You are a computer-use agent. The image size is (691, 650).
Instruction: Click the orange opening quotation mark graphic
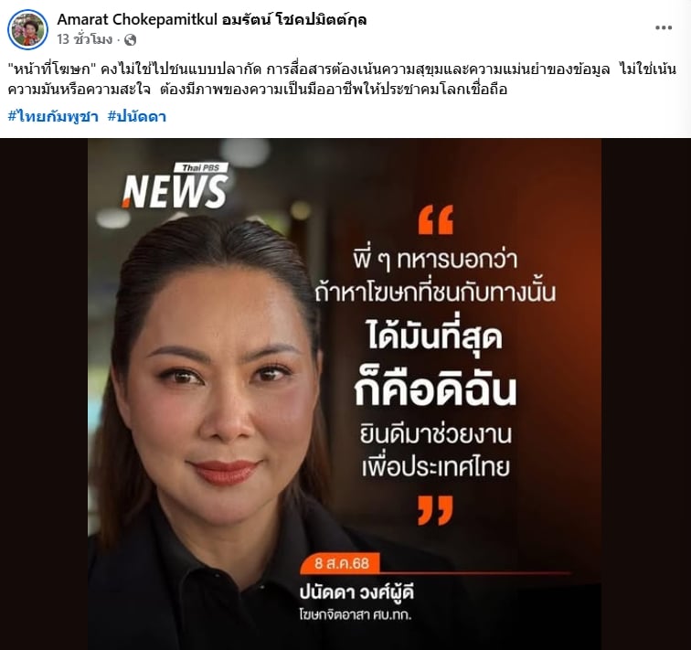(435, 219)
